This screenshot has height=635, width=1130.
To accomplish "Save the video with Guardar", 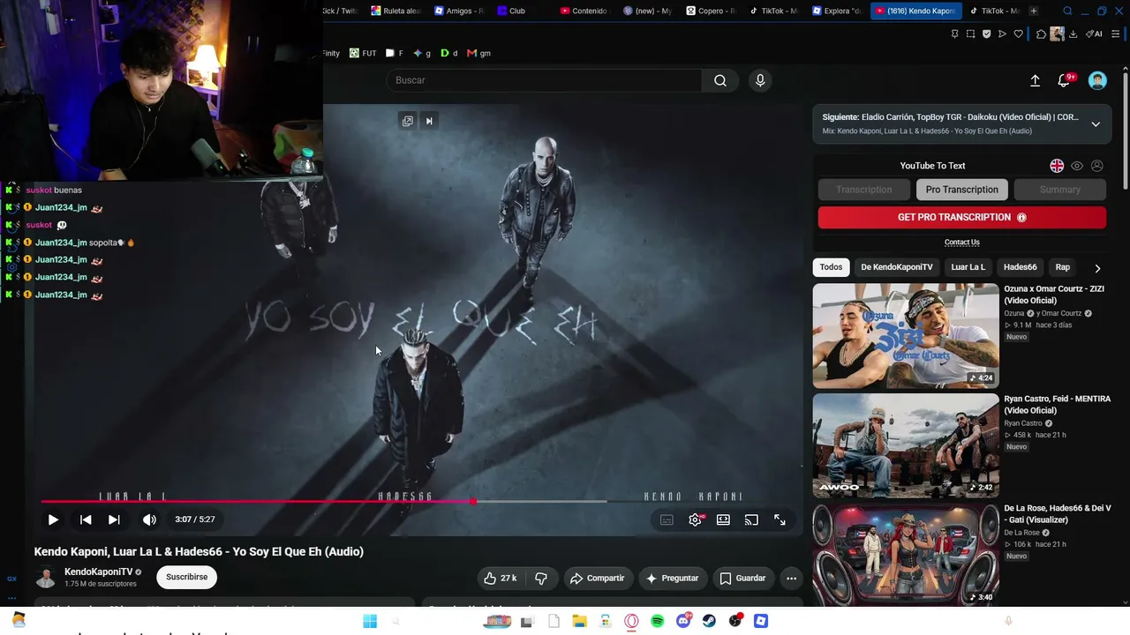I will pos(742,579).
